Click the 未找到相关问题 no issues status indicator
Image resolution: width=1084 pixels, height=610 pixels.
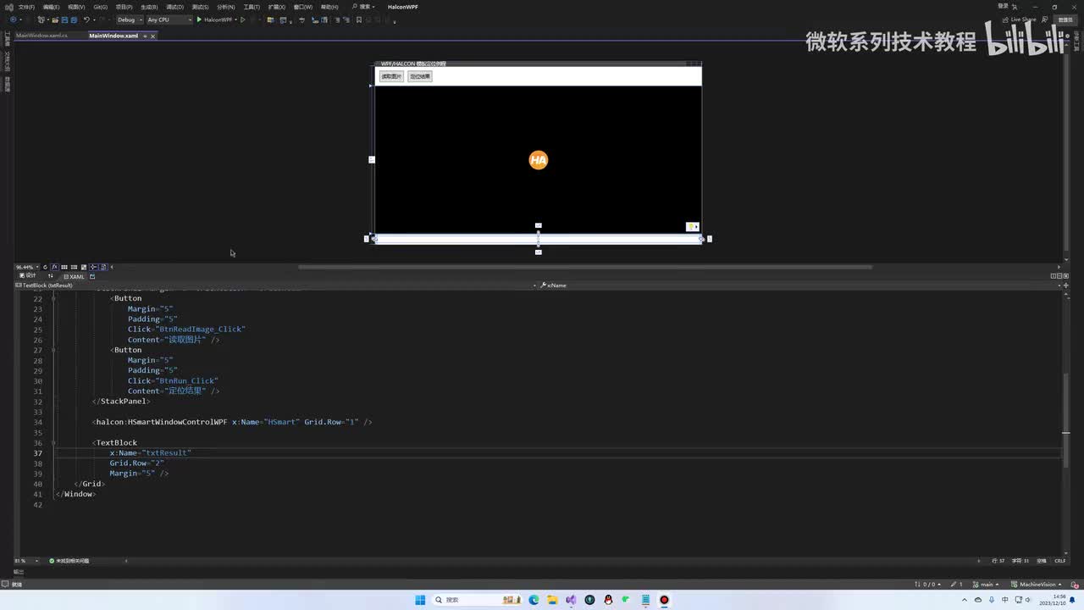tap(69, 561)
